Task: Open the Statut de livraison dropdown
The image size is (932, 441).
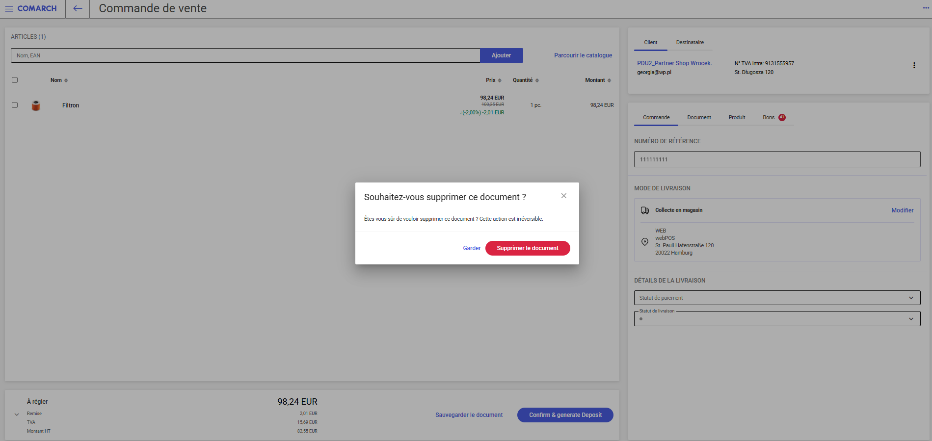Action: [x=776, y=319]
